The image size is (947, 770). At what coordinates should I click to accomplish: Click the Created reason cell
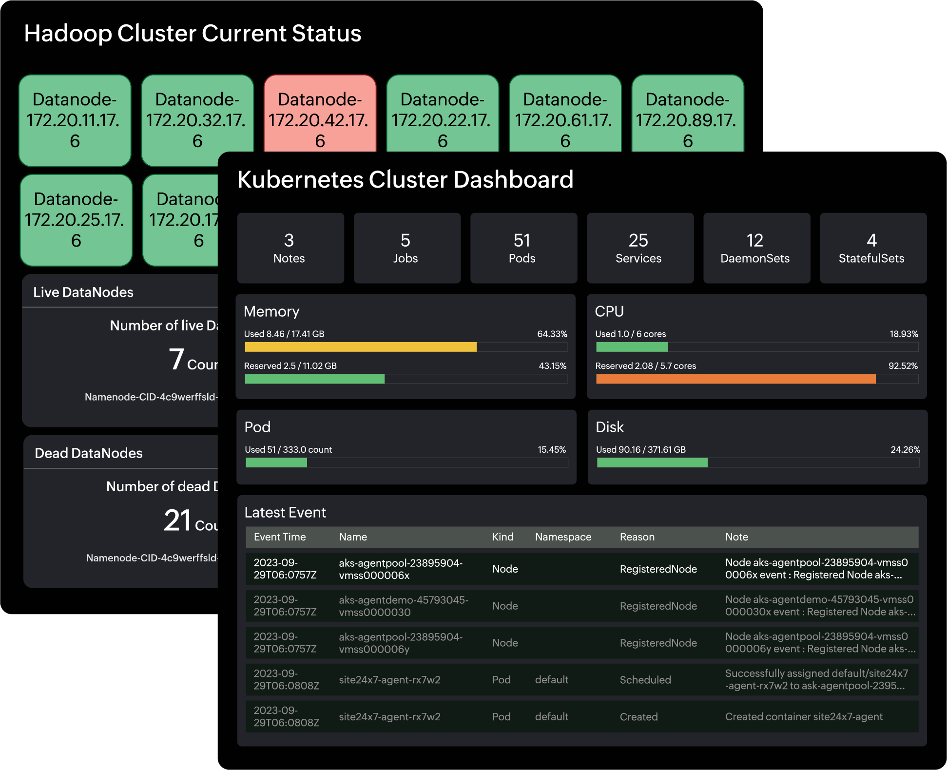coord(638,717)
